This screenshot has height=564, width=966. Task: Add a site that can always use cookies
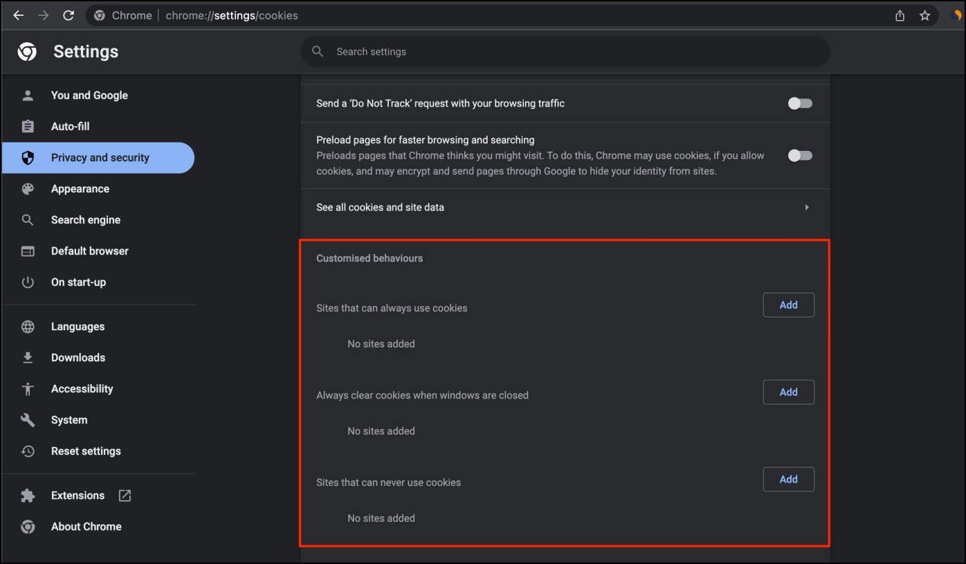coord(789,305)
